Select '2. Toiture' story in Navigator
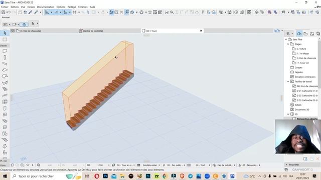The width and height of the screenshot is (321, 180). pyautogui.click(x=301, y=49)
